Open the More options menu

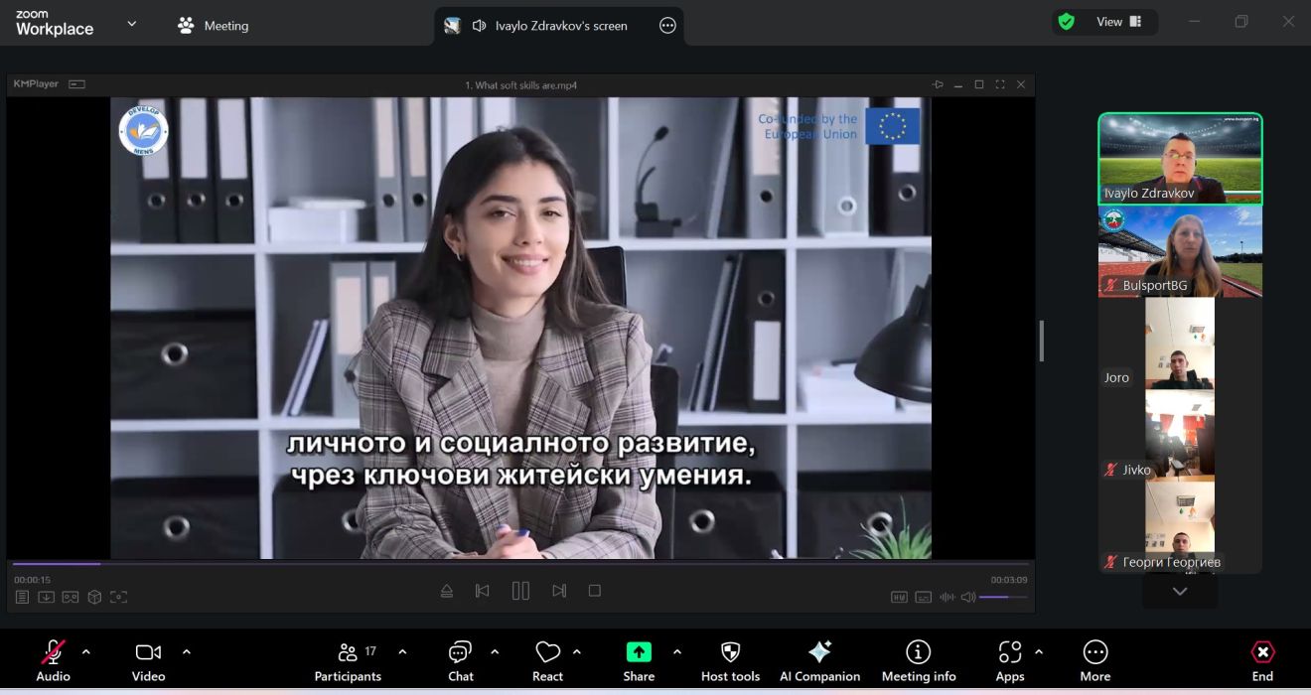pos(1094,660)
